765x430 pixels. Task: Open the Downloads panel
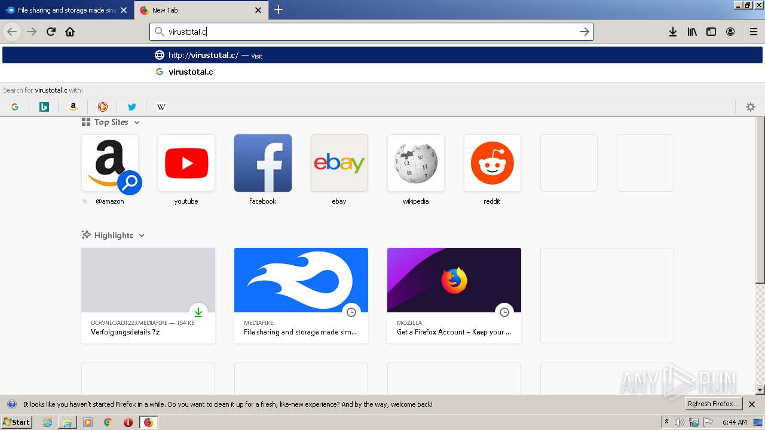pyautogui.click(x=673, y=32)
